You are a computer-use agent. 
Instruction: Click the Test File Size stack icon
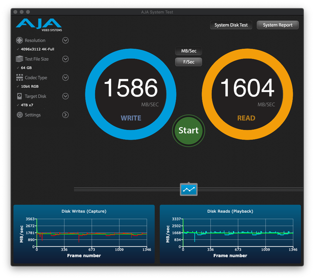19,59
